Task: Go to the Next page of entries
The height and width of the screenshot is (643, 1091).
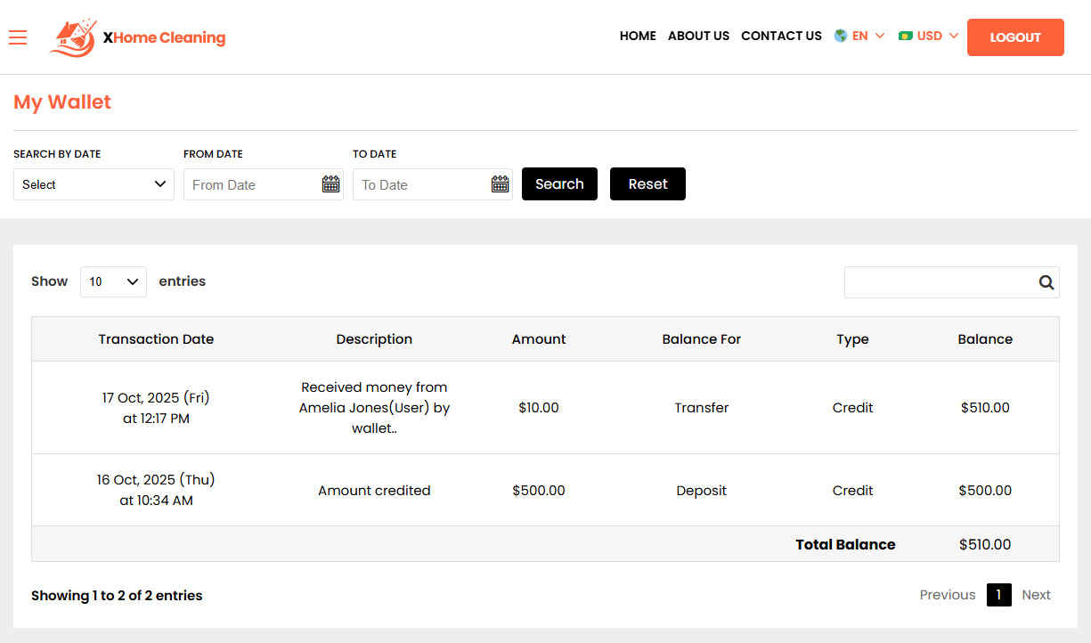Action: [x=1036, y=595]
